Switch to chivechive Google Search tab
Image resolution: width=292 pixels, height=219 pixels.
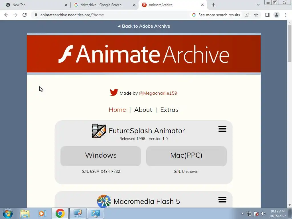[105, 5]
